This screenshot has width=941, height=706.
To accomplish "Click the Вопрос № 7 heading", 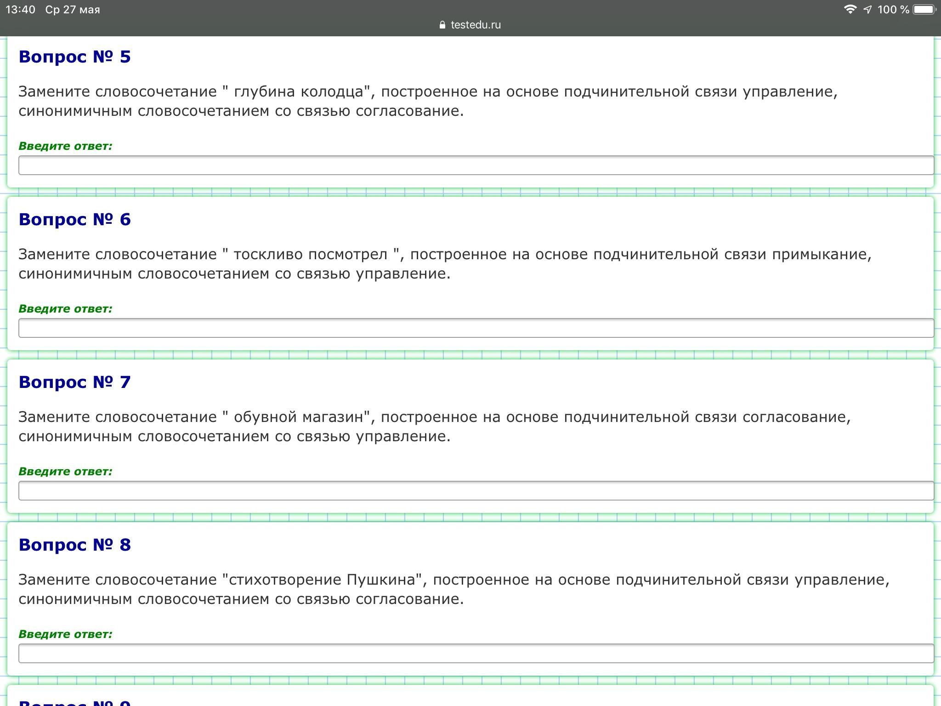I will click(75, 382).
